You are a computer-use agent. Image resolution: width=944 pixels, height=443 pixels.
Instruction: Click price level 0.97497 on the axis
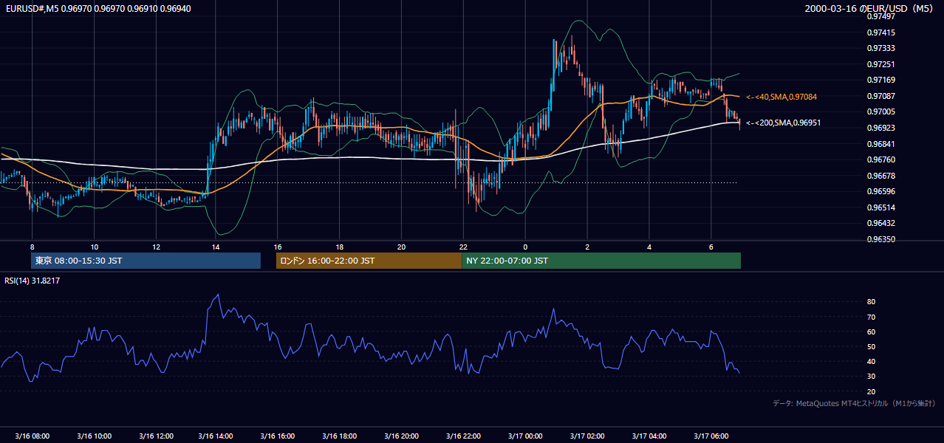click(880, 16)
